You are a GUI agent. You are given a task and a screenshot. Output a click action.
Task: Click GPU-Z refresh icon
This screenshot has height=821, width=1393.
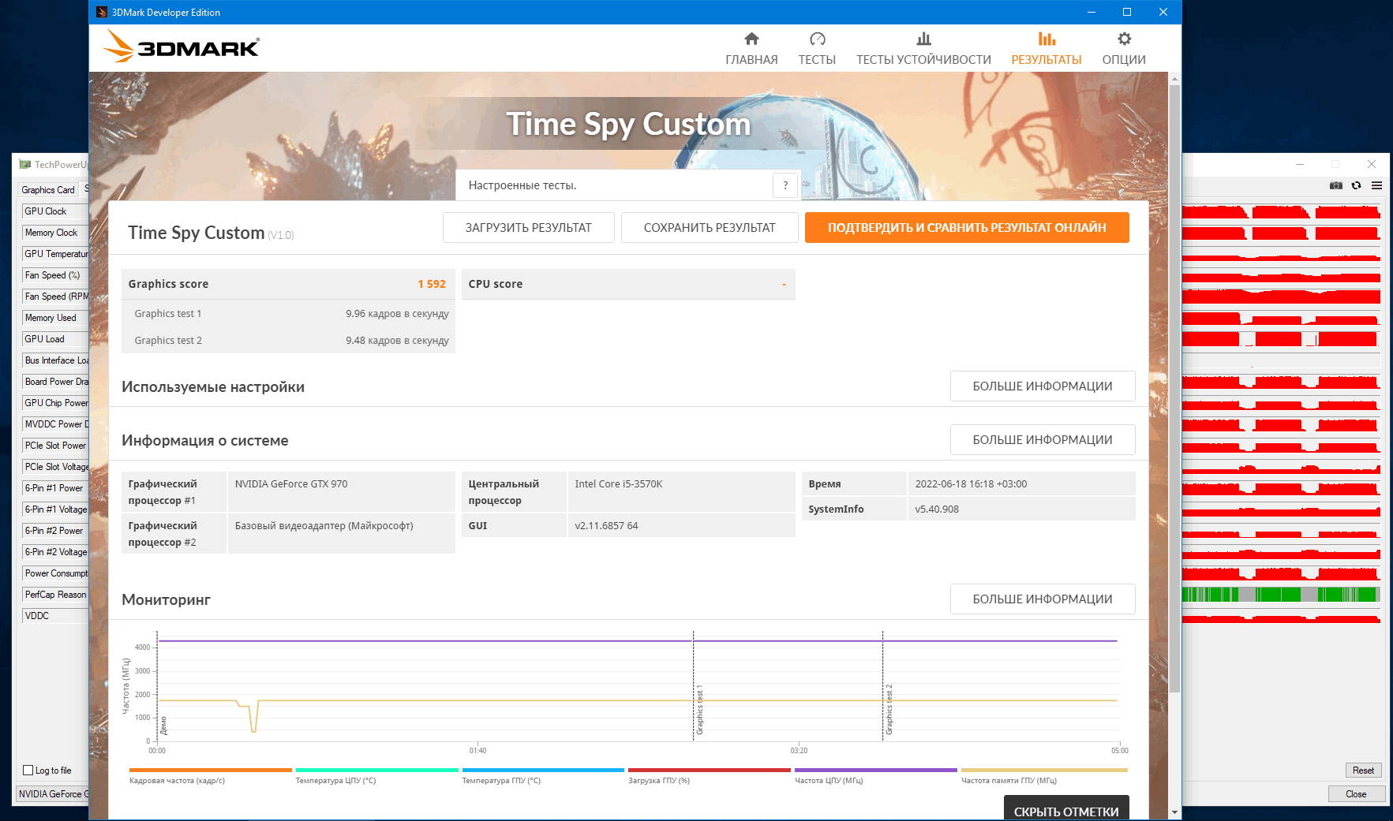point(1356,185)
